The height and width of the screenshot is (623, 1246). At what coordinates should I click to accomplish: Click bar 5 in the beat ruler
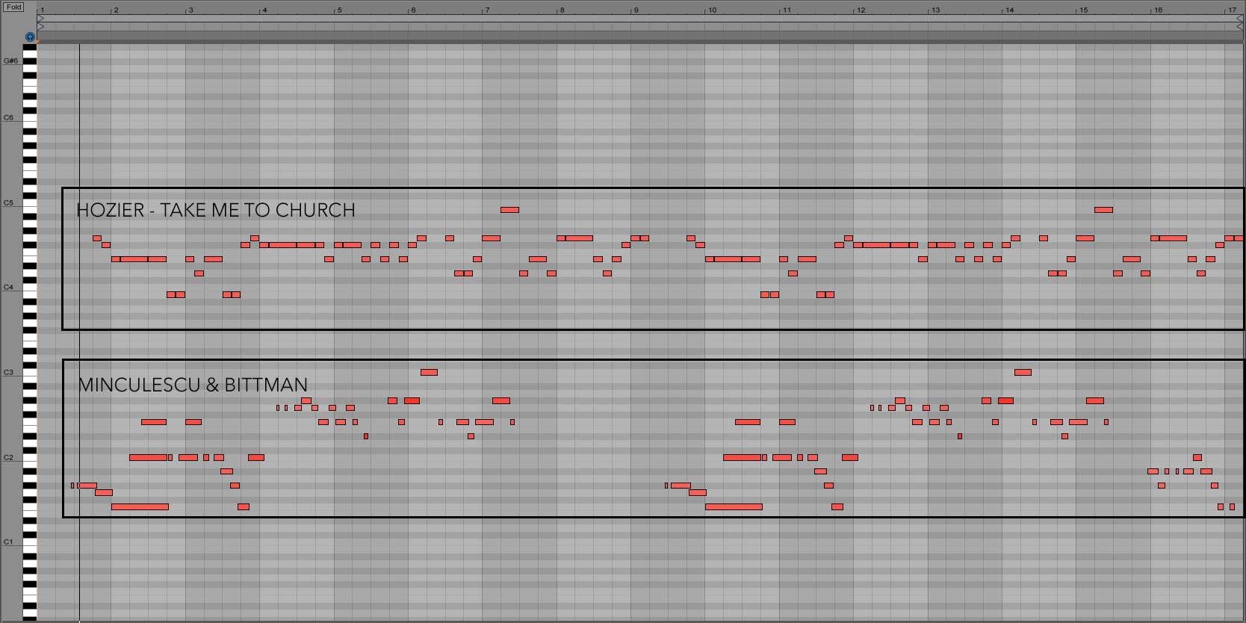(339, 10)
